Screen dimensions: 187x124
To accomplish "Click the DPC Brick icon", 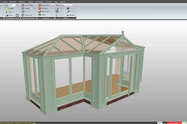I will click(39, 8).
